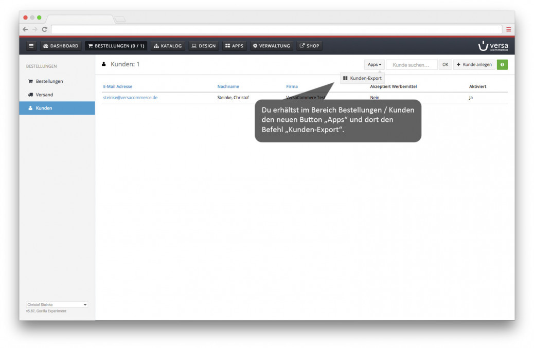The image size is (534, 348).
Task: Open the Design section
Action: click(204, 46)
